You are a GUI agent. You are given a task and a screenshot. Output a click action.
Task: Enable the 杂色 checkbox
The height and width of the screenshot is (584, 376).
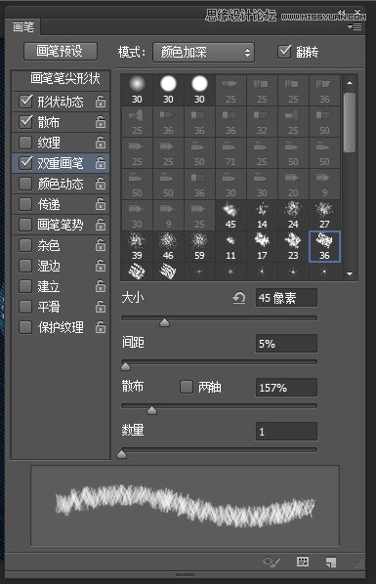[x=25, y=245]
